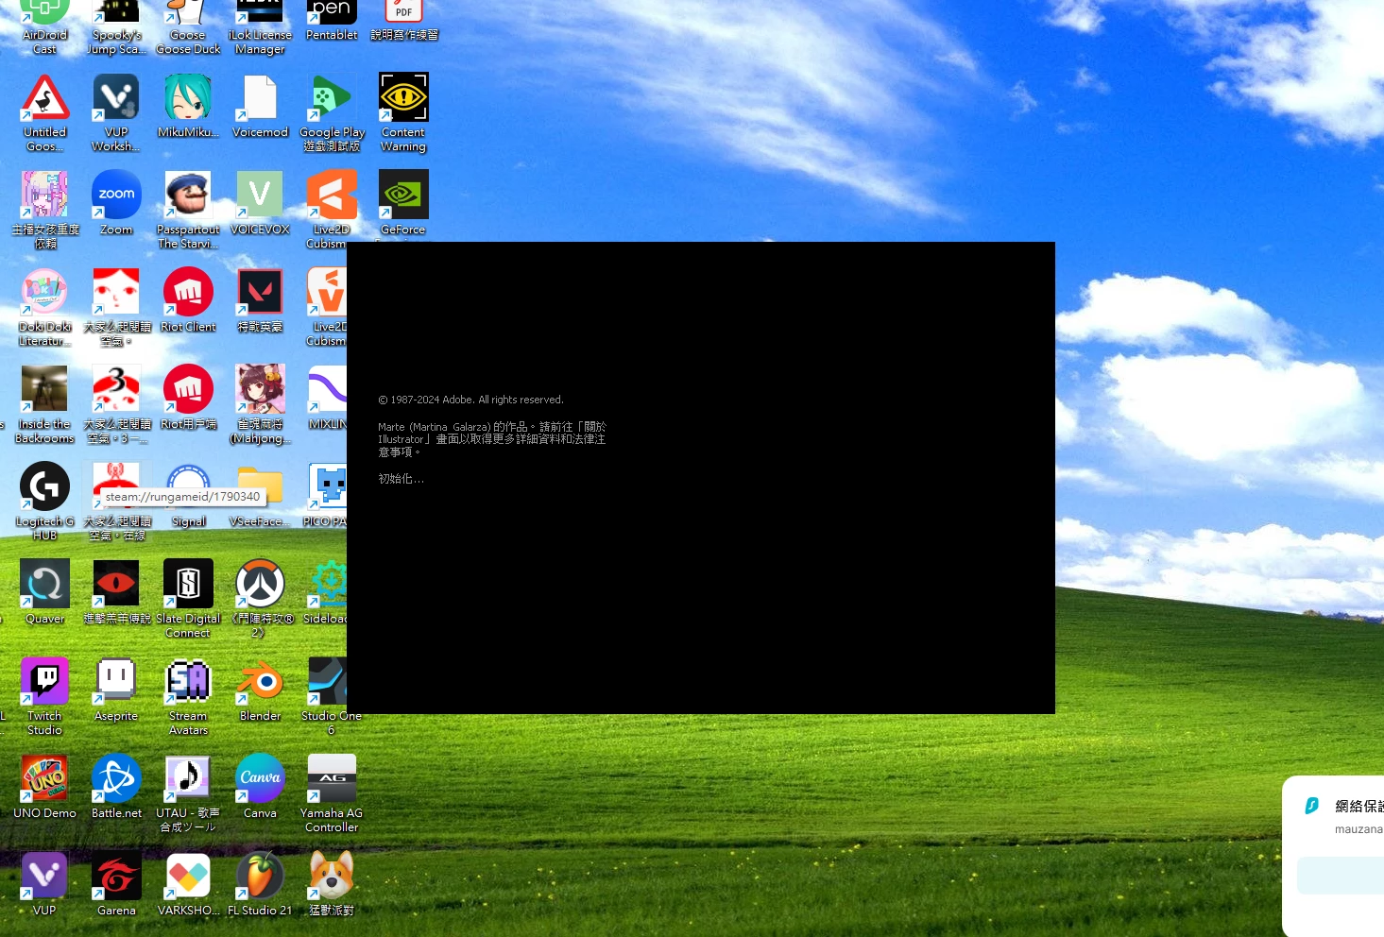Select the Voicemod blank-page icon
Image resolution: width=1384 pixels, height=937 pixels.
pos(260,107)
